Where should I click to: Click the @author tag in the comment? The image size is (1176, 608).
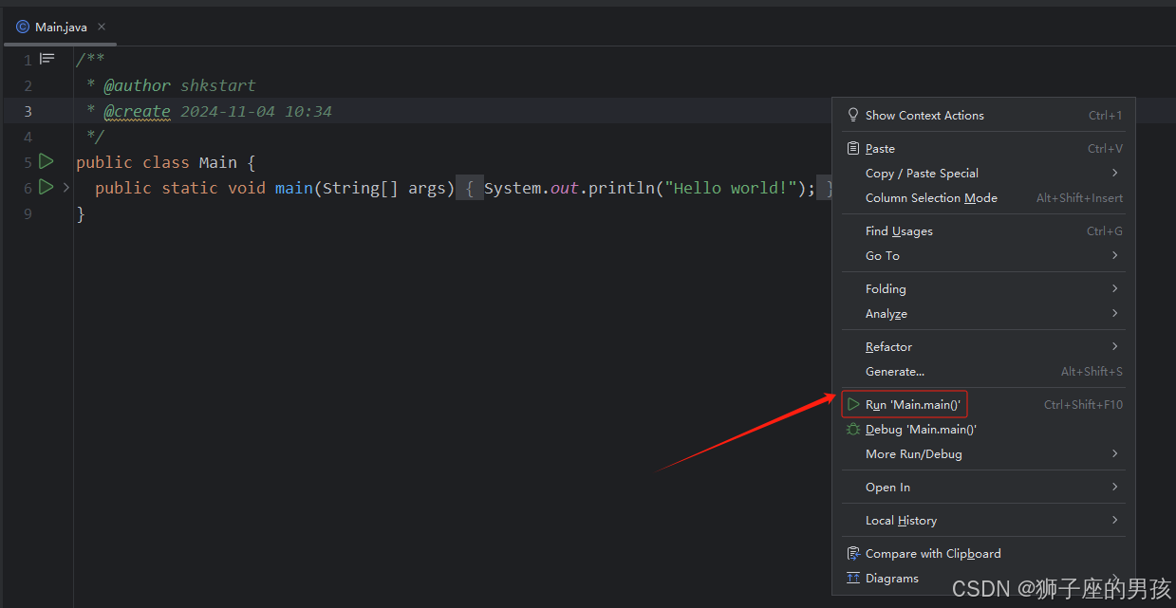pos(138,85)
